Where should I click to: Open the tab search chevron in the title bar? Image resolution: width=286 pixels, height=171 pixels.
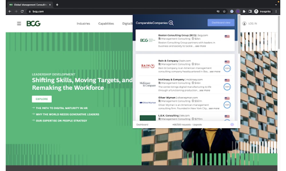click(276, 5)
